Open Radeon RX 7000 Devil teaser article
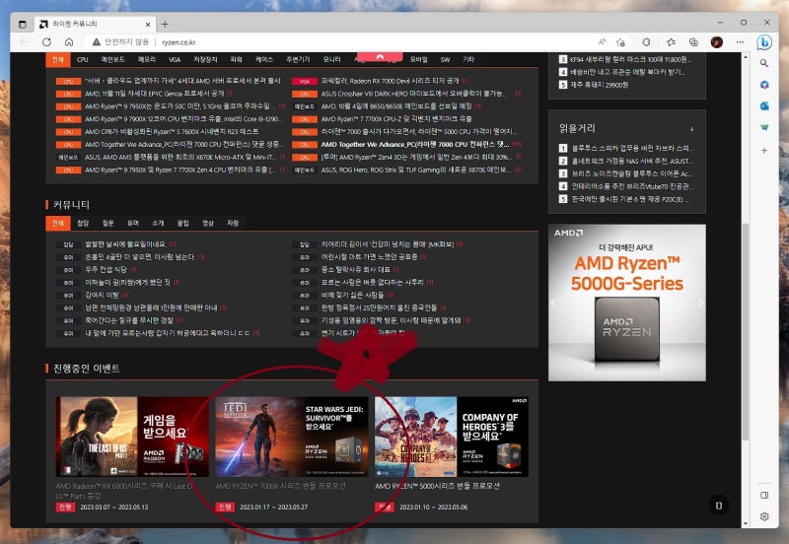 tap(390, 81)
